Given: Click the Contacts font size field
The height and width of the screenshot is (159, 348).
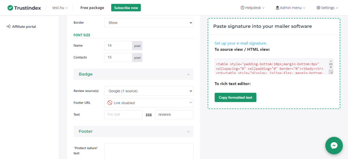Looking at the screenshot, I should pos(118,57).
